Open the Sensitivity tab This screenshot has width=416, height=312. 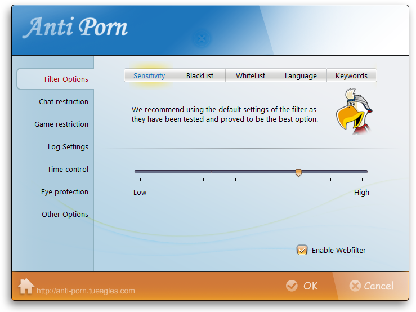149,75
